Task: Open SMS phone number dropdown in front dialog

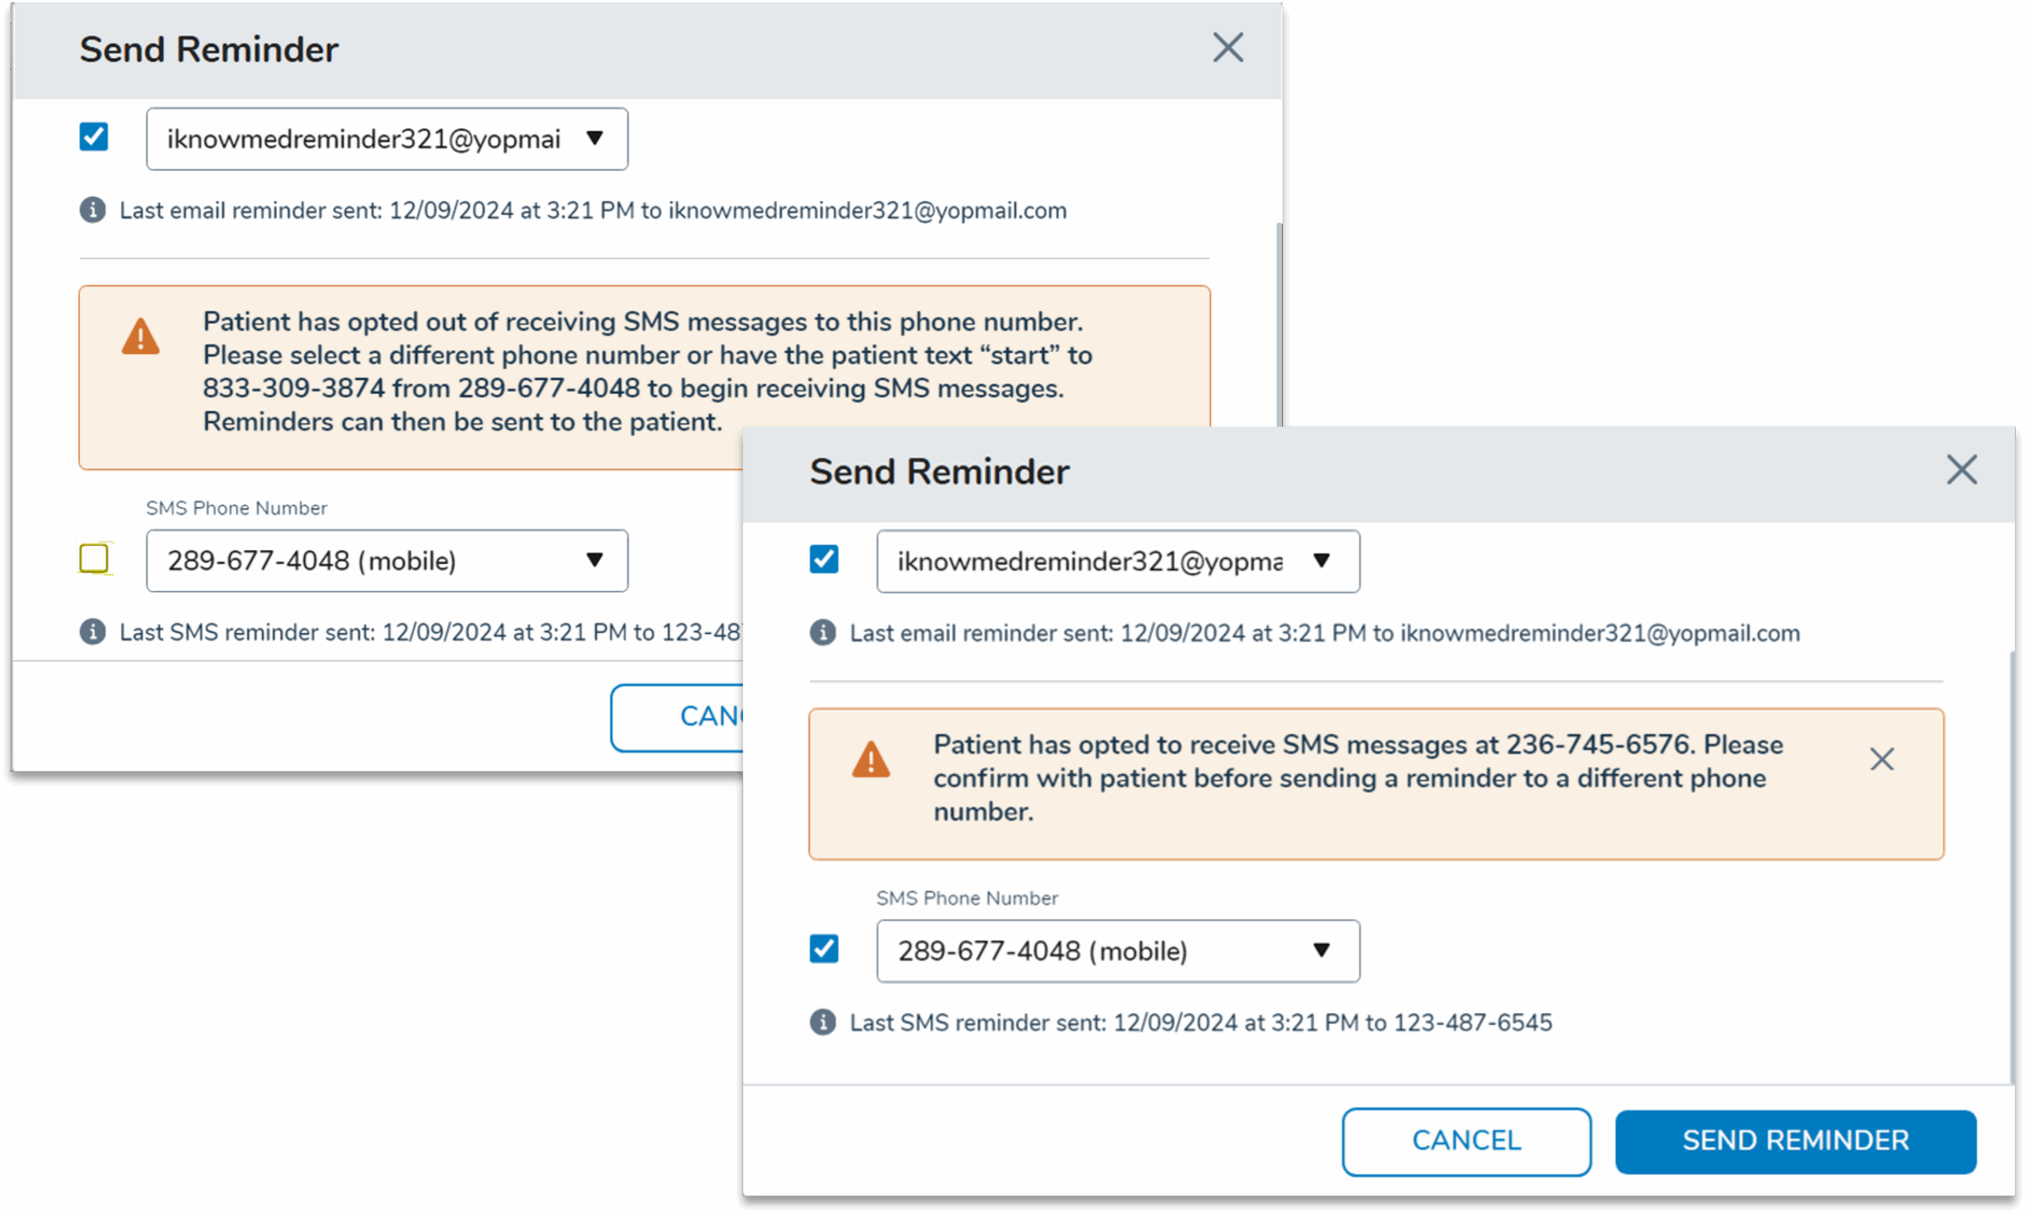Action: tap(1322, 950)
